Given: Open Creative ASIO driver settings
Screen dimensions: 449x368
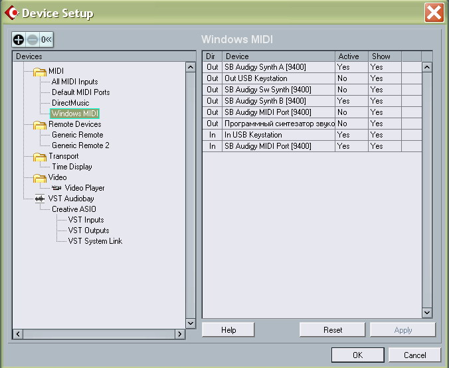Looking at the screenshot, I should (x=74, y=209).
